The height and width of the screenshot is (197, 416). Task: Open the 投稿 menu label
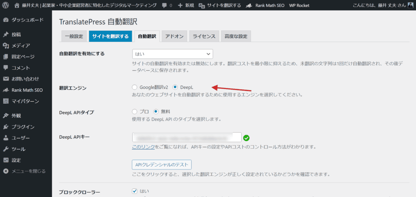point(16,34)
